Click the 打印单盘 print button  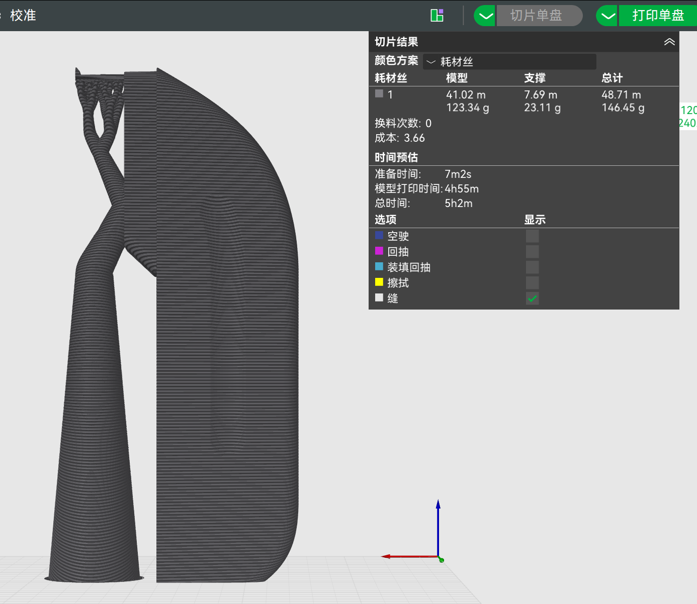coord(658,16)
